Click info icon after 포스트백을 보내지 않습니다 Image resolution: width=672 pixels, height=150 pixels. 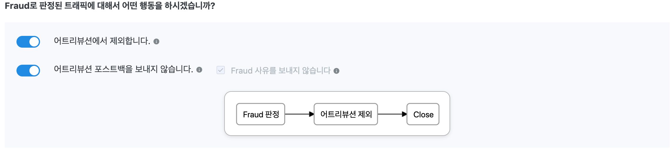[x=199, y=70]
